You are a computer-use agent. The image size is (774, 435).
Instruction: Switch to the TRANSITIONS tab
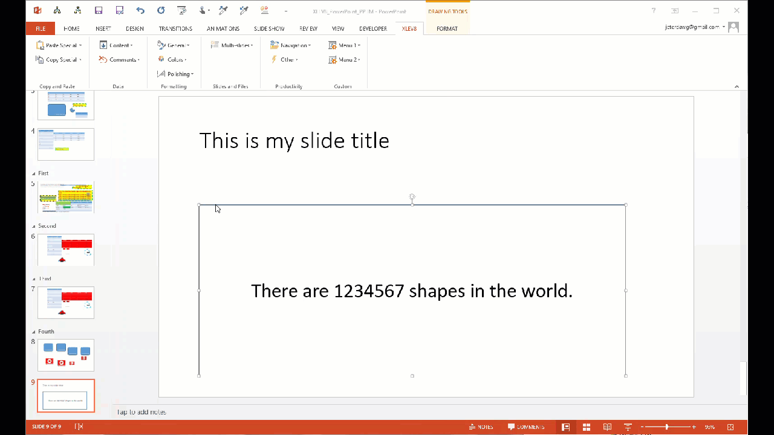175,28
